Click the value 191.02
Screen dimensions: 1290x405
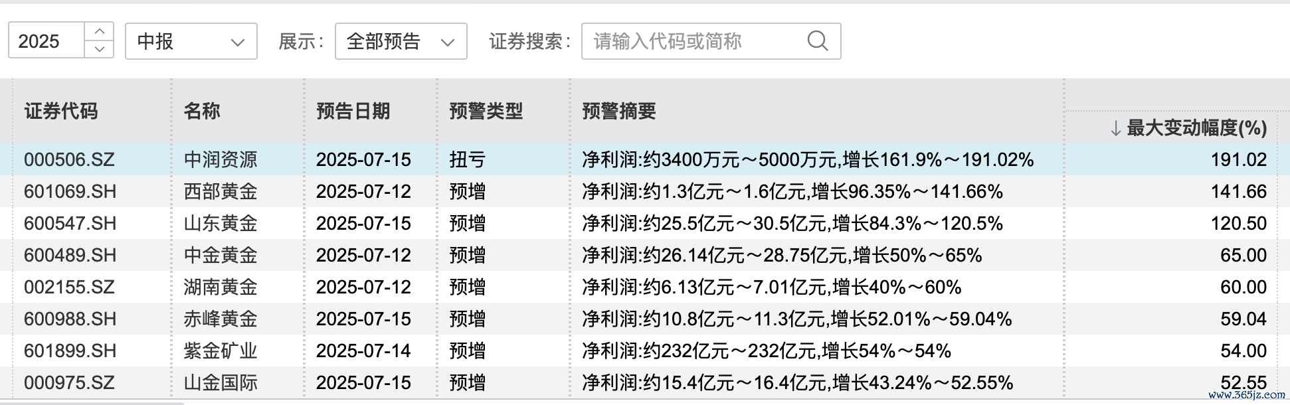click(1239, 159)
